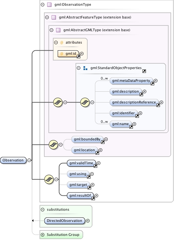This screenshot has width=174, height=240.
Task: Select the gml:identifier element
Action: [x=123, y=113]
